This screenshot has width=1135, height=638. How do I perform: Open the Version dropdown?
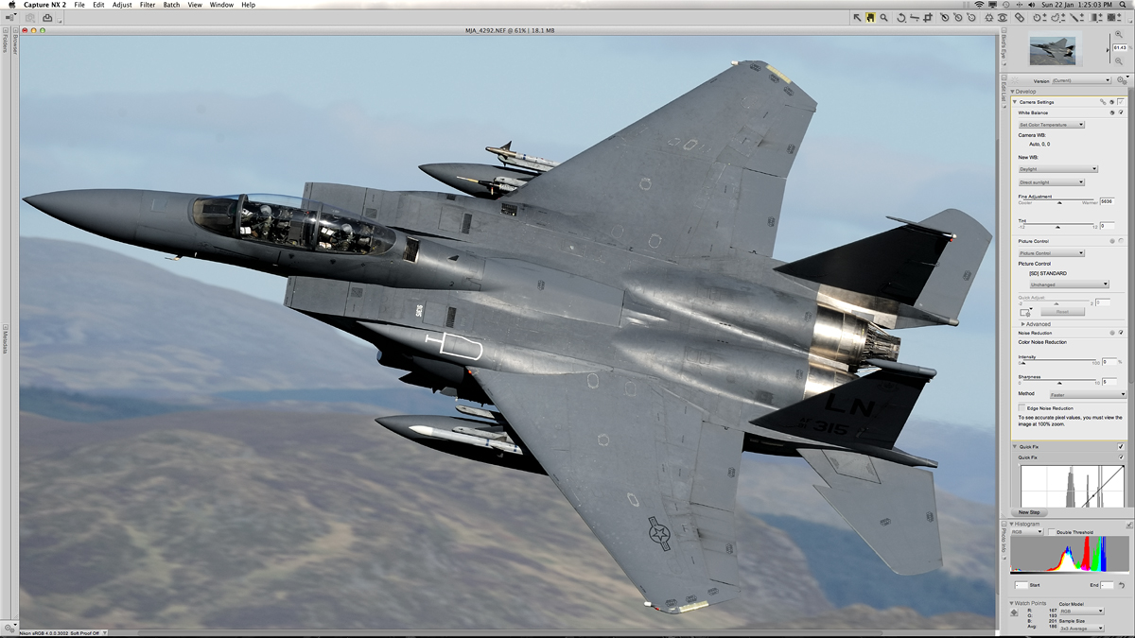click(x=1081, y=80)
